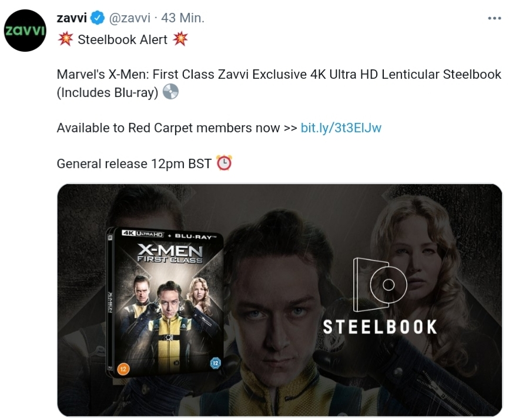Image resolution: width=509 pixels, height=420 pixels.
Task: Open the zavvi profile avatar
Action: tap(25, 30)
